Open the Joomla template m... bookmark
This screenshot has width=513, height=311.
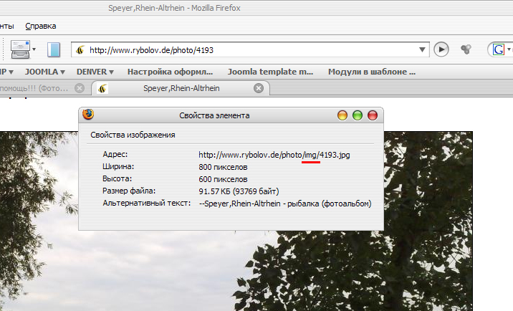pyautogui.click(x=270, y=72)
